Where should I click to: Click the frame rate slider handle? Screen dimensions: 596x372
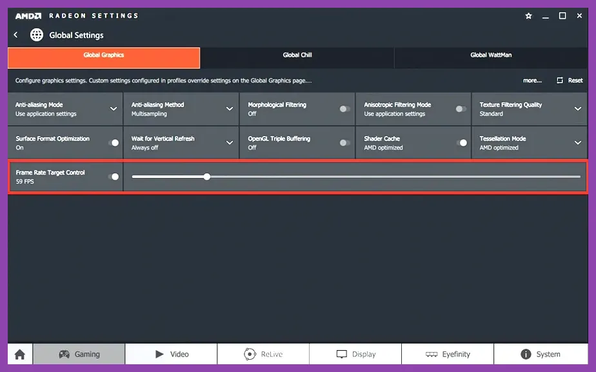click(207, 177)
